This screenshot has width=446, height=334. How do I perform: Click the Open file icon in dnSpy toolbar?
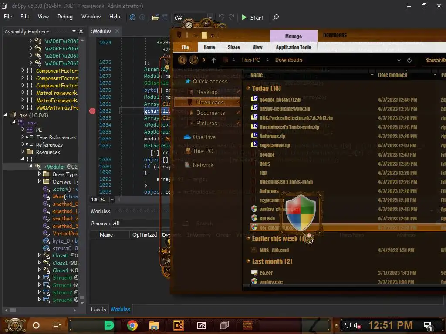(x=155, y=17)
